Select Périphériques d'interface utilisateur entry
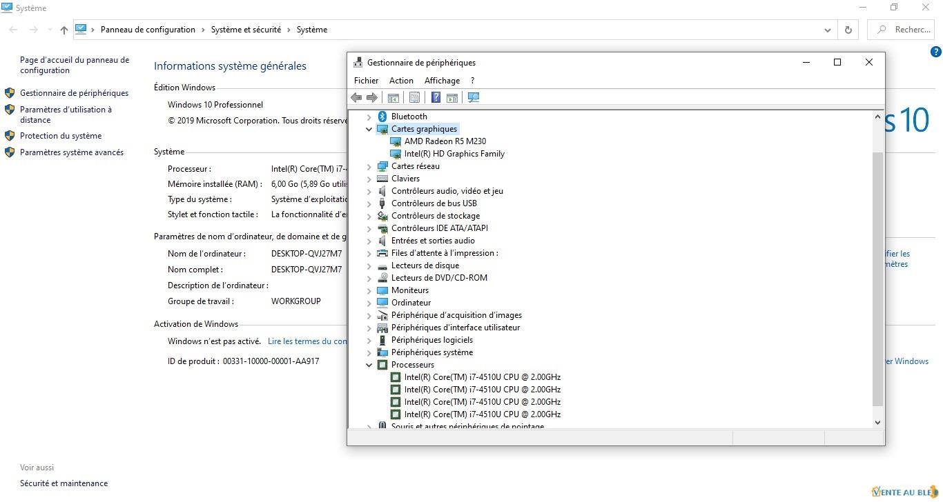The height and width of the screenshot is (502, 943). [456, 328]
